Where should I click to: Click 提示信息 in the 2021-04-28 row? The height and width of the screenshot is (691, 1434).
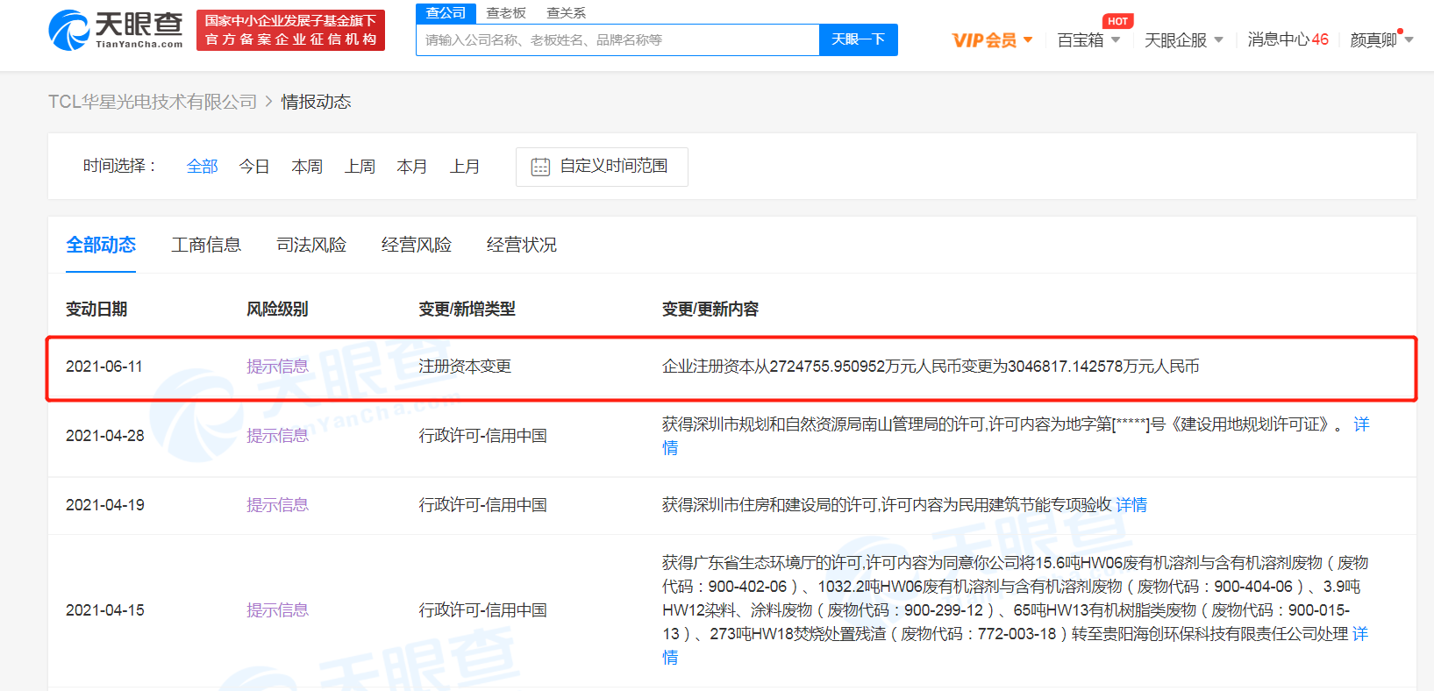277,436
